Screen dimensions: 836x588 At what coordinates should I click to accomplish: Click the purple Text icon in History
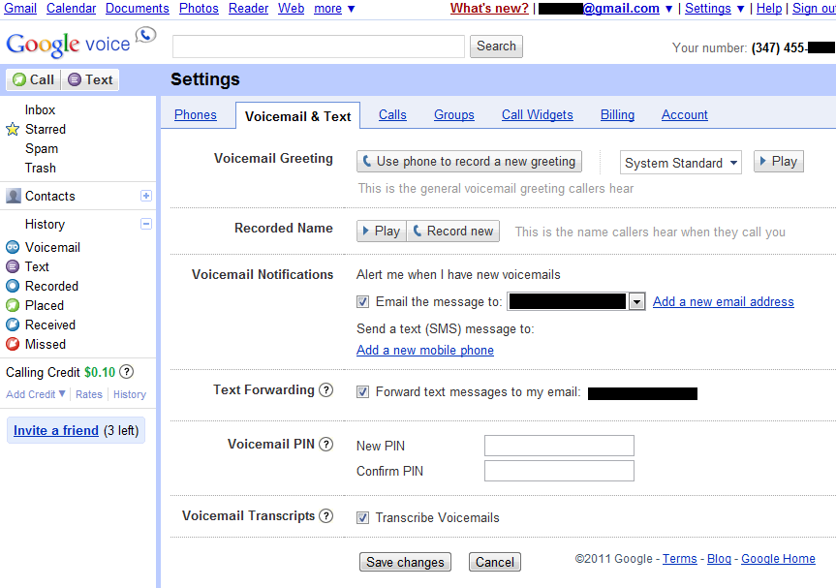click(x=13, y=266)
